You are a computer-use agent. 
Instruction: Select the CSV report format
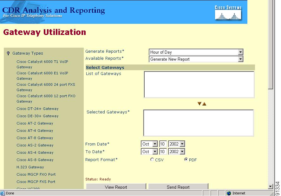pyautogui.click(x=152, y=159)
